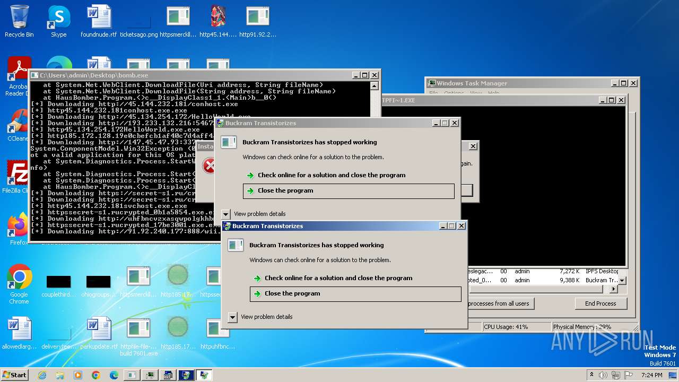Screen dimensions: 679x382
Task: Click the taskbar clock showing 7:24 PM
Action: (x=651, y=375)
